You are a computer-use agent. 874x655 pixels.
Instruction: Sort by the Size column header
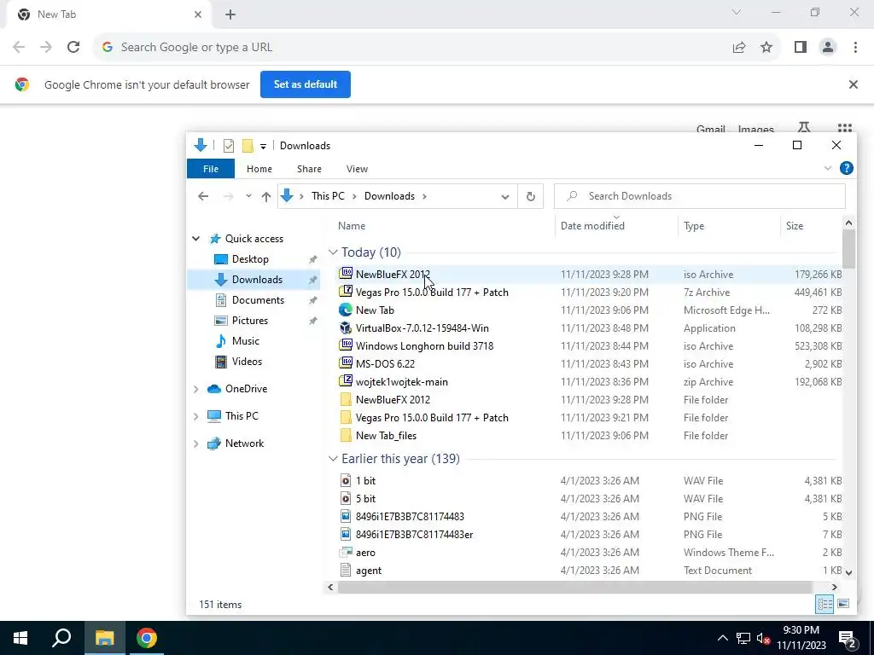point(795,226)
